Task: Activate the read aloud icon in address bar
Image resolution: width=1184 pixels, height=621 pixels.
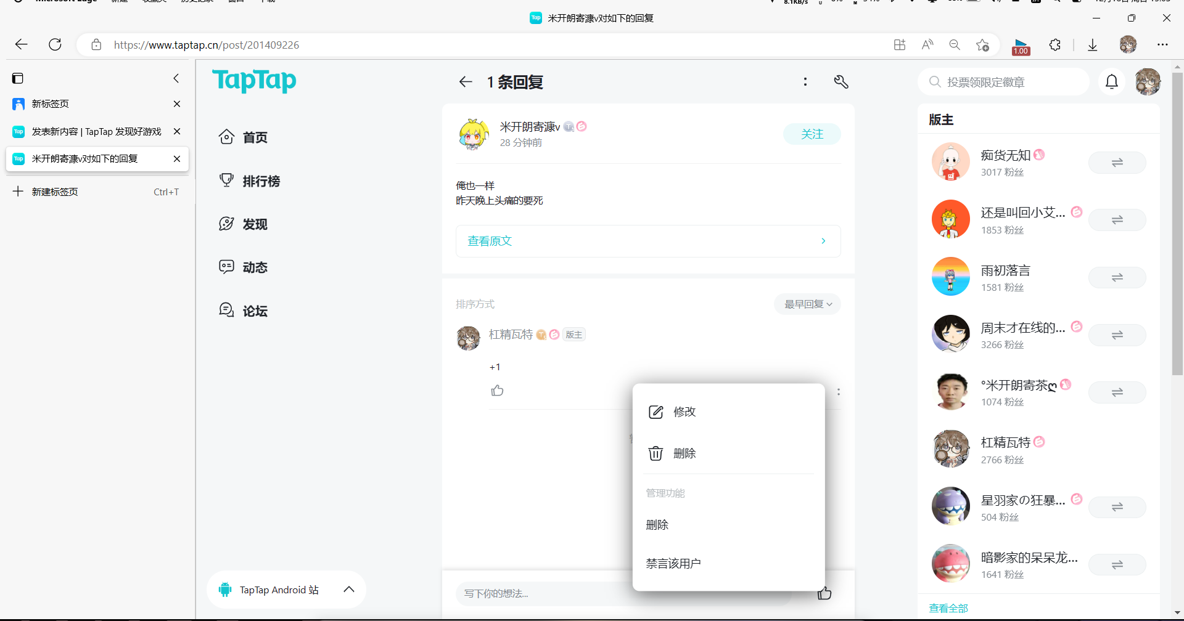Action: pyautogui.click(x=927, y=44)
